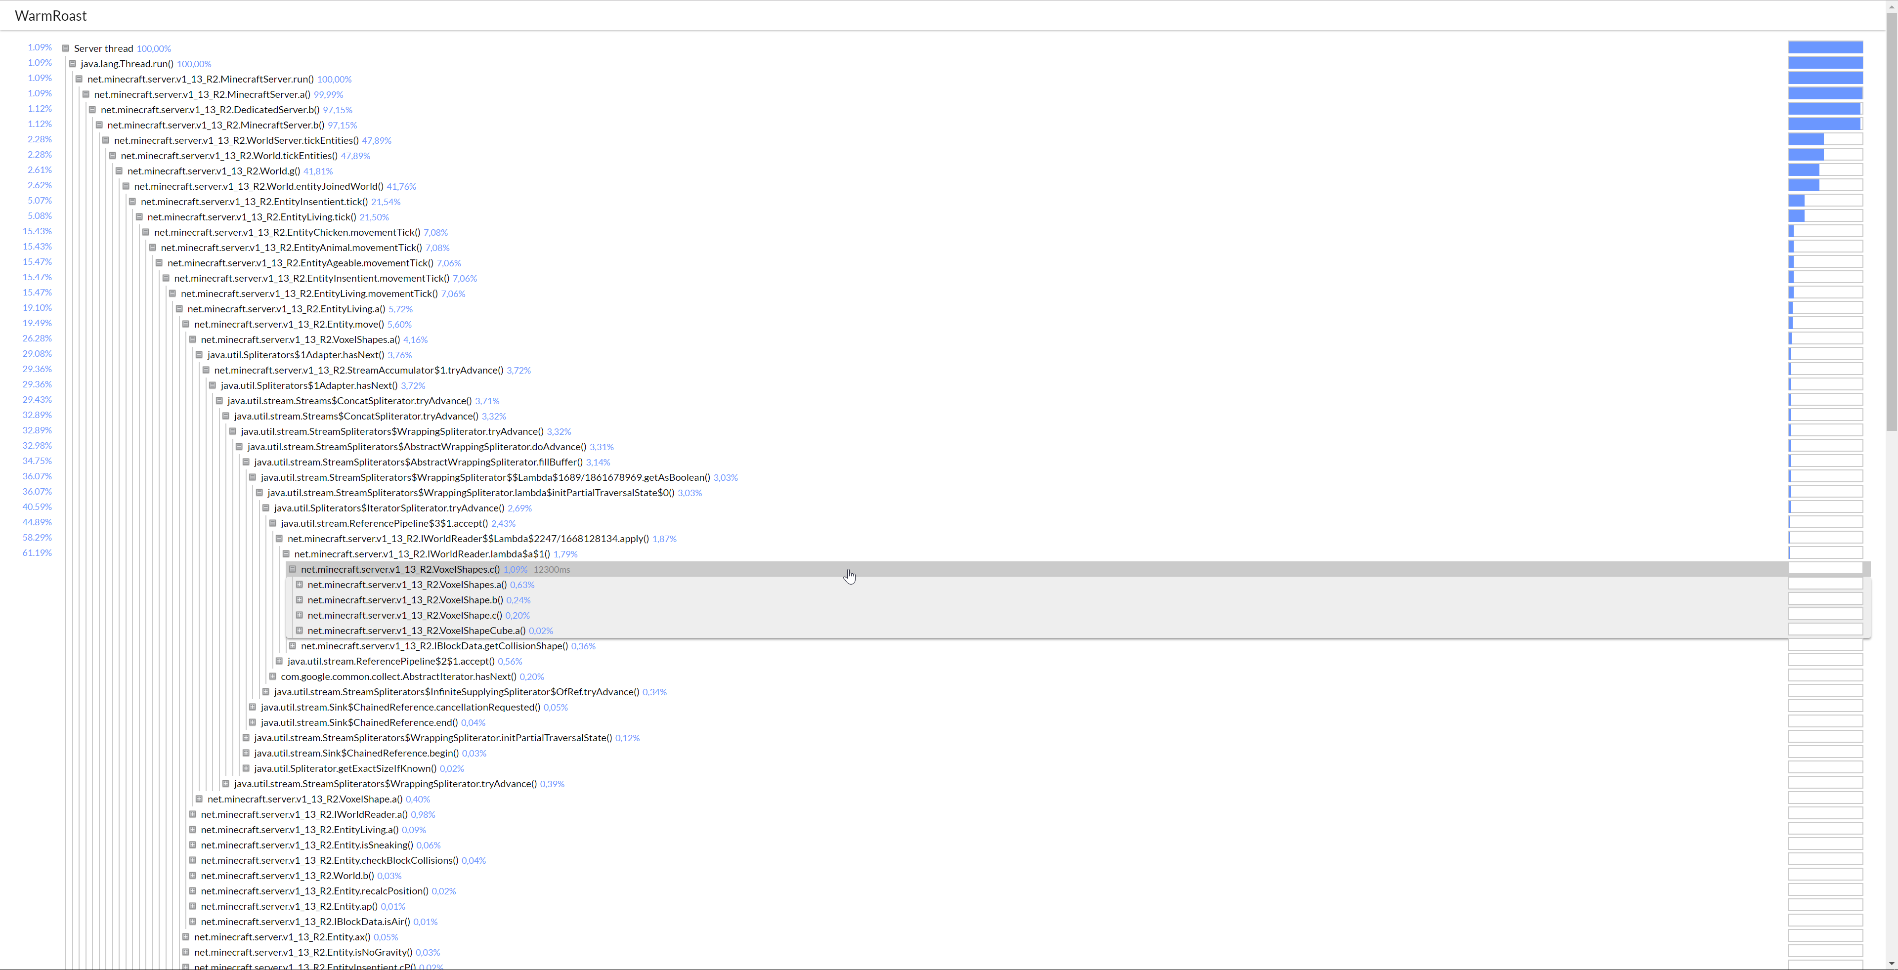The height and width of the screenshot is (970, 1898).
Task: Click the 100,00% link beside MinecraftServer.run()
Action: [x=334, y=79]
